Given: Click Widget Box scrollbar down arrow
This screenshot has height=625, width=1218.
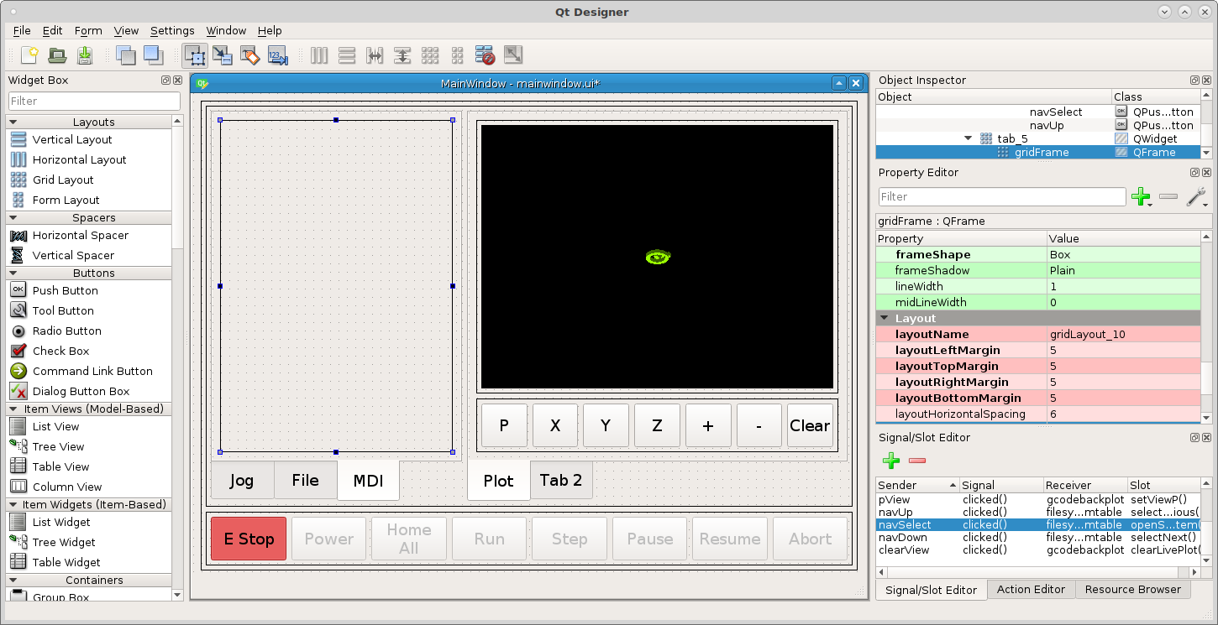Looking at the screenshot, I should click(177, 595).
